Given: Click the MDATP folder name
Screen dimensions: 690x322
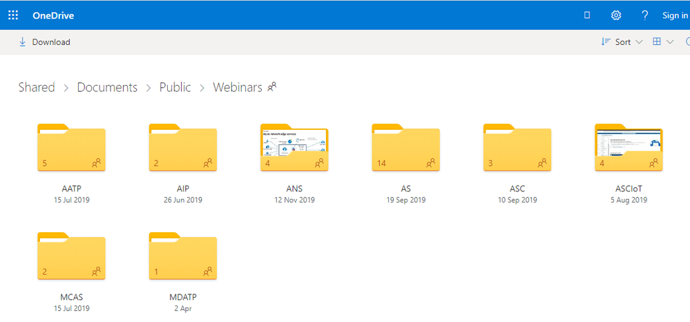Looking at the screenshot, I should click(x=183, y=297).
